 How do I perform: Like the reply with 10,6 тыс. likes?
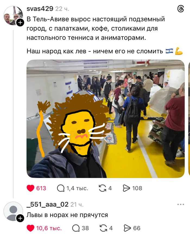tap(30, 228)
